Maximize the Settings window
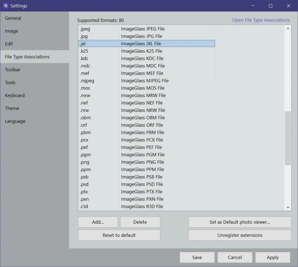This screenshot has width=298, height=267. tap(271, 6)
